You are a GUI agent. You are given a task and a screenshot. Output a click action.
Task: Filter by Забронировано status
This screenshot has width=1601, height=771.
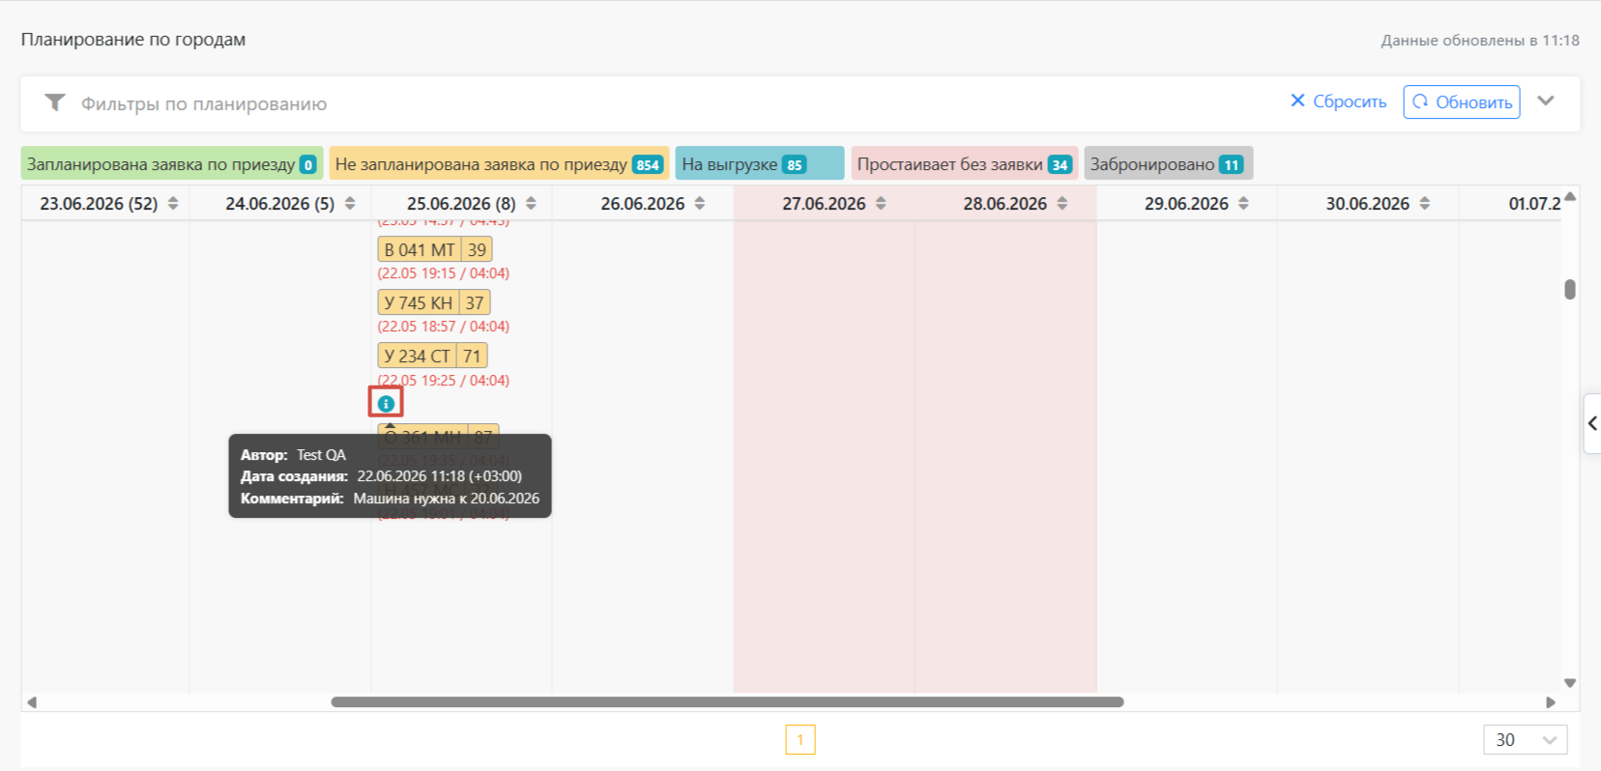point(1168,164)
